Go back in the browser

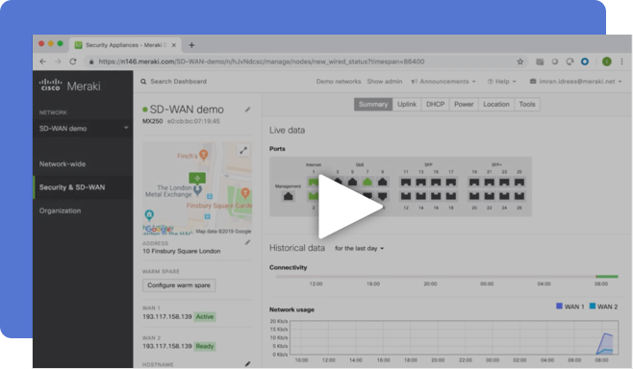(42, 61)
